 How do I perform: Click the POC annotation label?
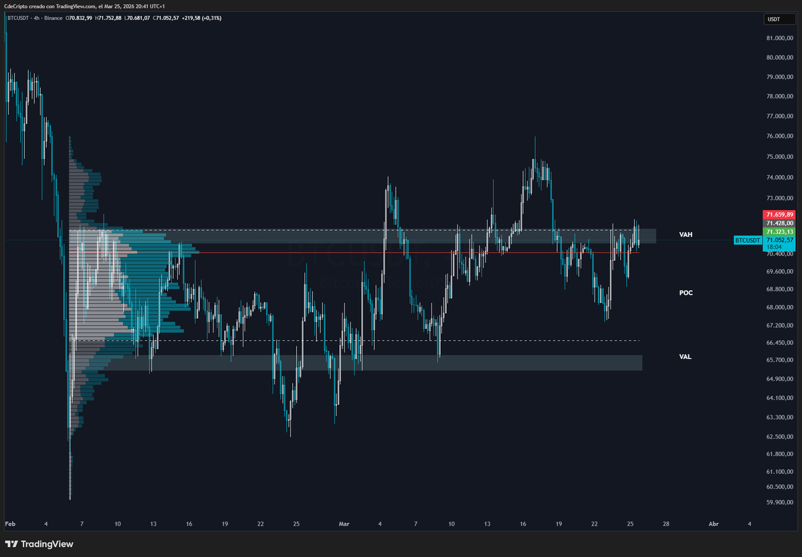pyautogui.click(x=686, y=293)
